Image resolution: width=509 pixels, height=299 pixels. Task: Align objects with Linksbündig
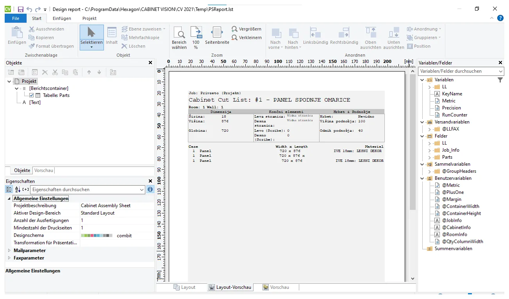pos(316,36)
